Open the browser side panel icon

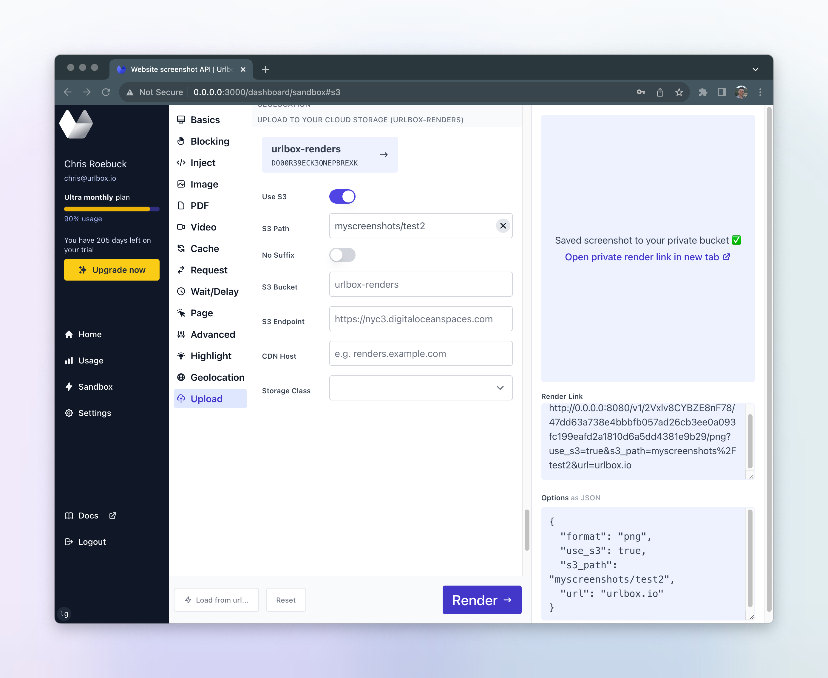click(722, 92)
